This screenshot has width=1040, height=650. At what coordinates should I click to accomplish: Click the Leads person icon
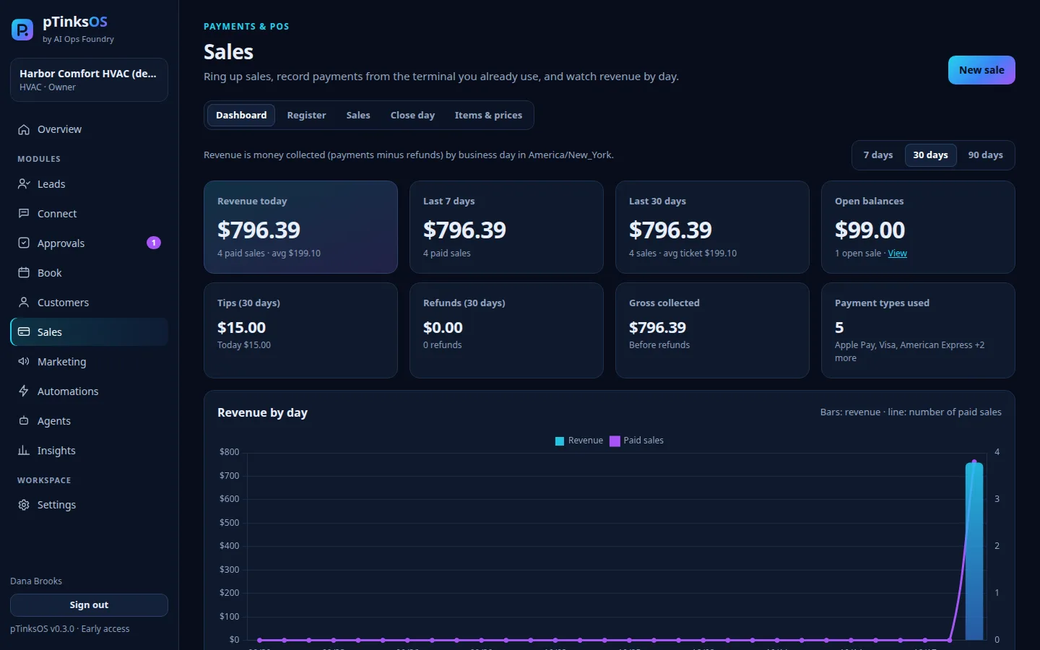[x=24, y=184]
